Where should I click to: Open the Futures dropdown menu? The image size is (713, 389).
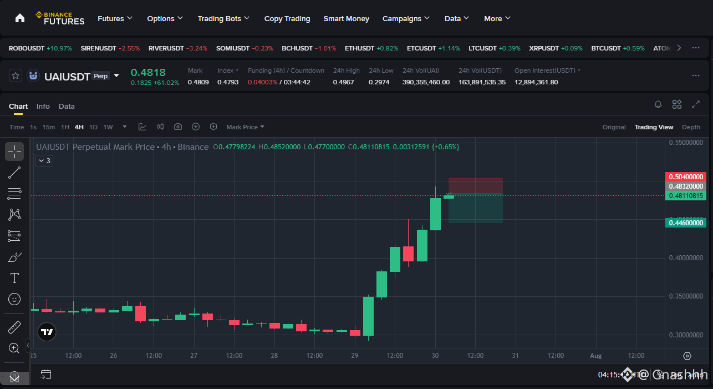pyautogui.click(x=115, y=18)
